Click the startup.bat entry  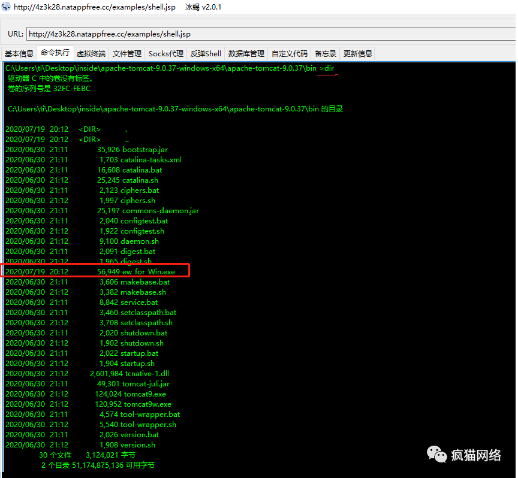tap(82, 353)
